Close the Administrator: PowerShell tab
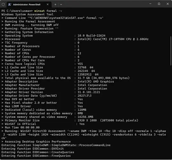The width and height of the screenshot is (172, 160). pos(48,4)
